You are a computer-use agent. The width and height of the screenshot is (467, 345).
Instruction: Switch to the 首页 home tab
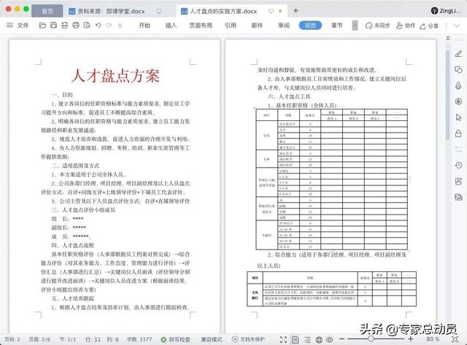coord(47,12)
